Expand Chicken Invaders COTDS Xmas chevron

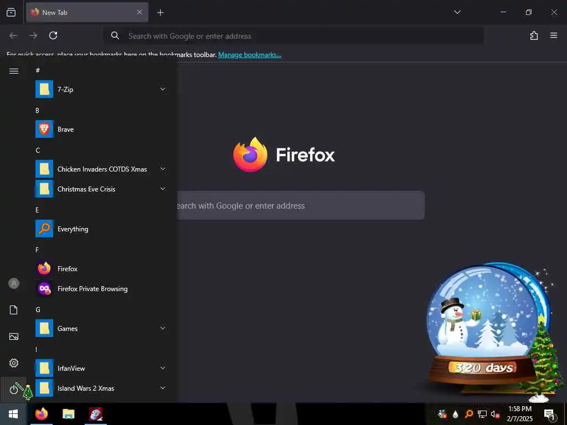(163, 169)
